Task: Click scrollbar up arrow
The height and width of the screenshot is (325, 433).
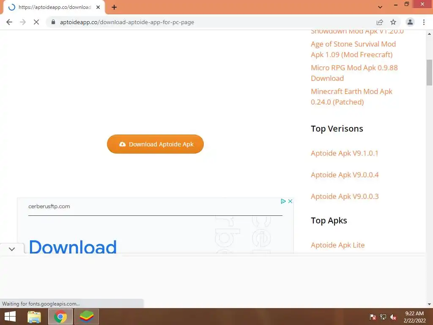Action: pos(429,34)
